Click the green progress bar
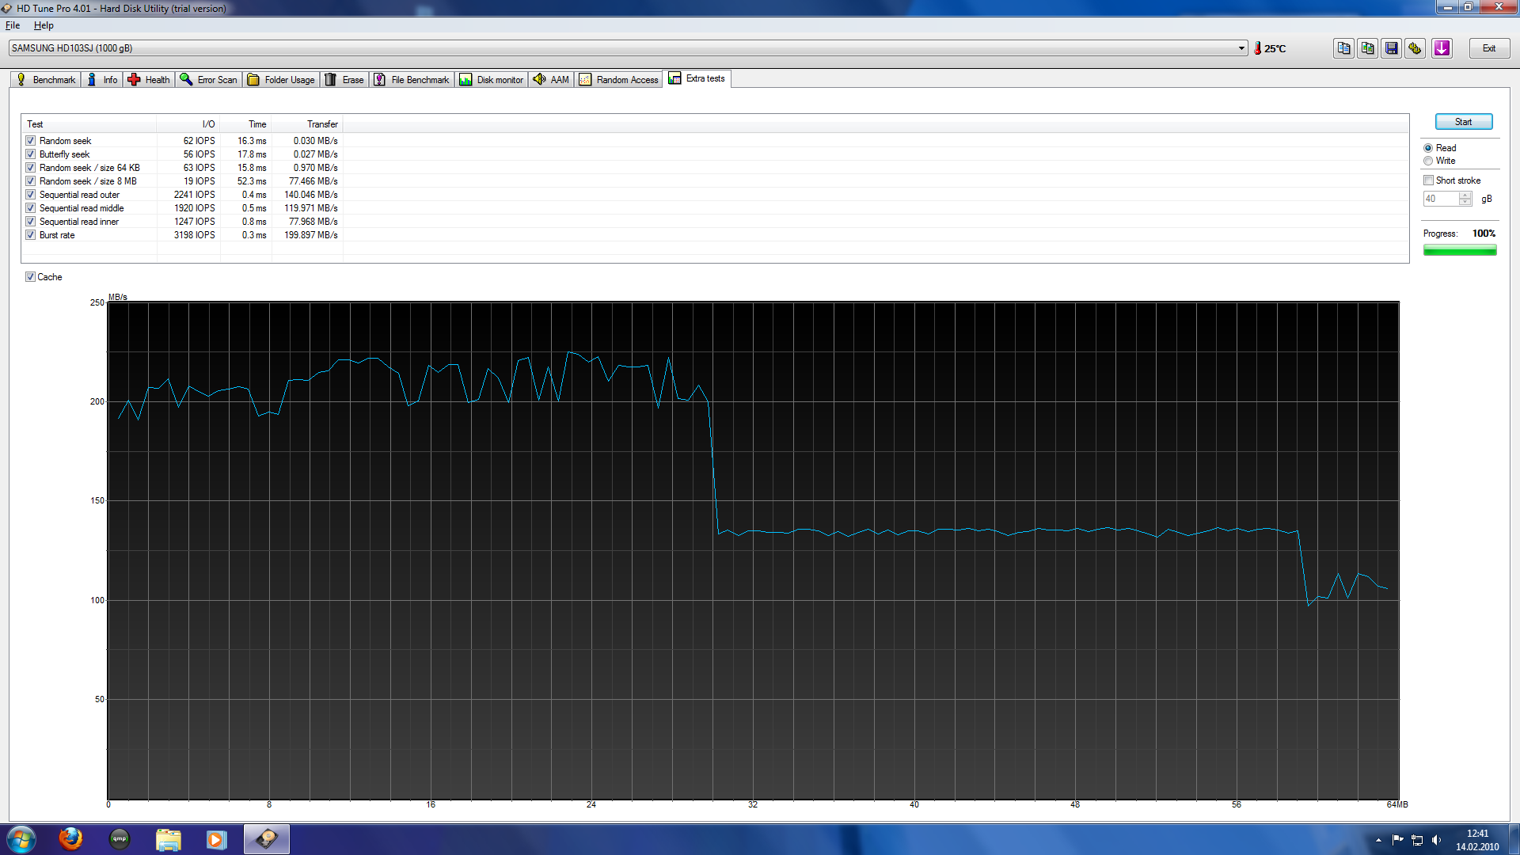The image size is (1520, 855). 1459,250
